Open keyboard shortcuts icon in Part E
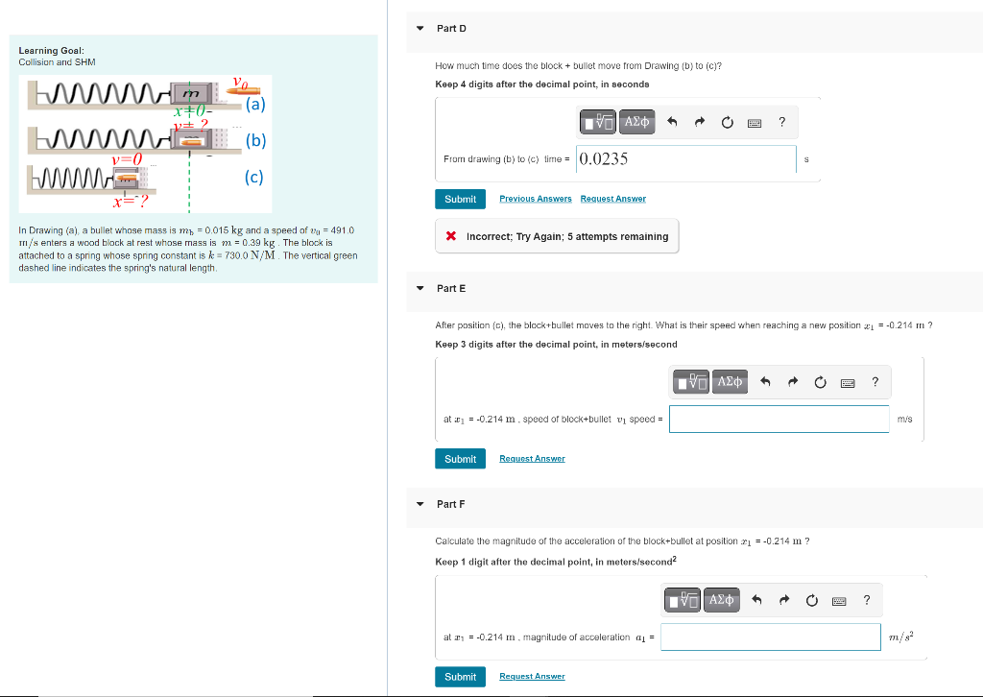 click(x=848, y=382)
